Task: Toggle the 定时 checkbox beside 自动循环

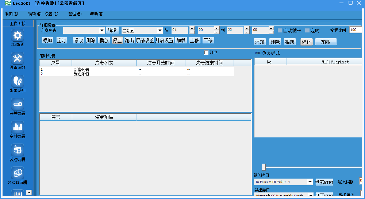Action: click(307, 31)
